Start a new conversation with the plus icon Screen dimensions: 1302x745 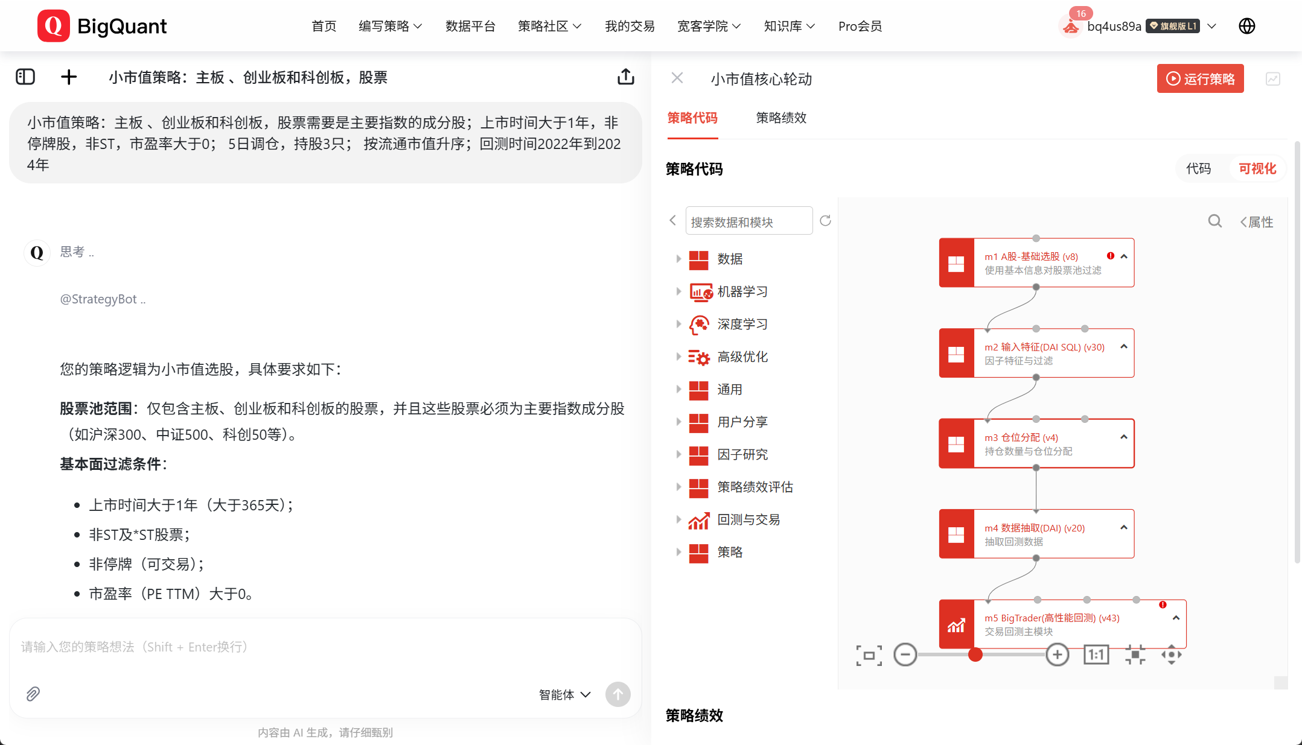68,77
